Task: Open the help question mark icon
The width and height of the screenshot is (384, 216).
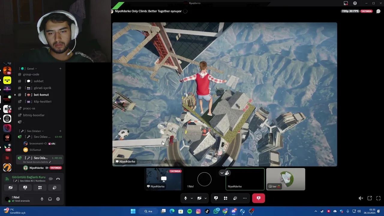Action: (x=355, y=3)
